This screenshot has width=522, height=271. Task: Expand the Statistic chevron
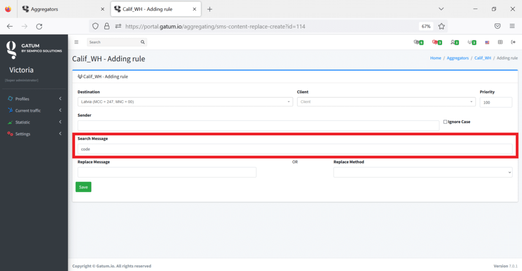point(60,122)
